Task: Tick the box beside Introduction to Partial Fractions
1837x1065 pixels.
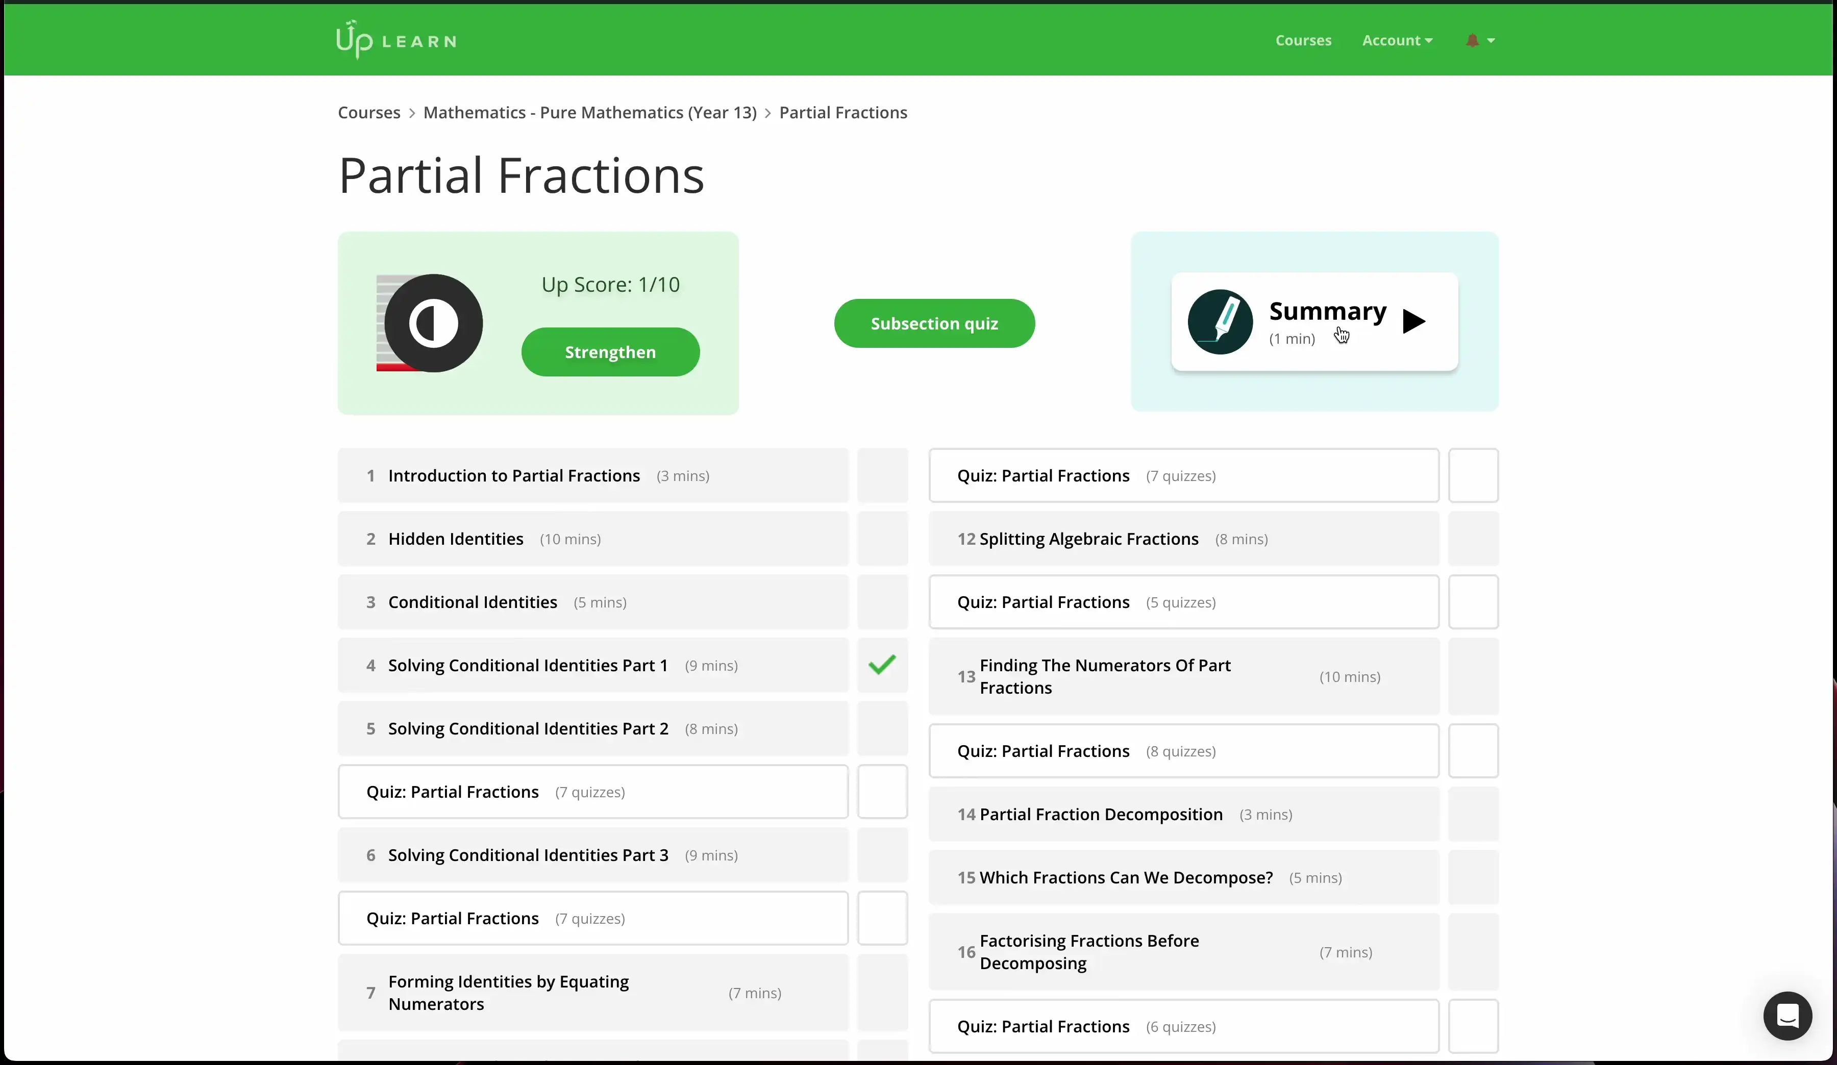Action: click(882, 476)
